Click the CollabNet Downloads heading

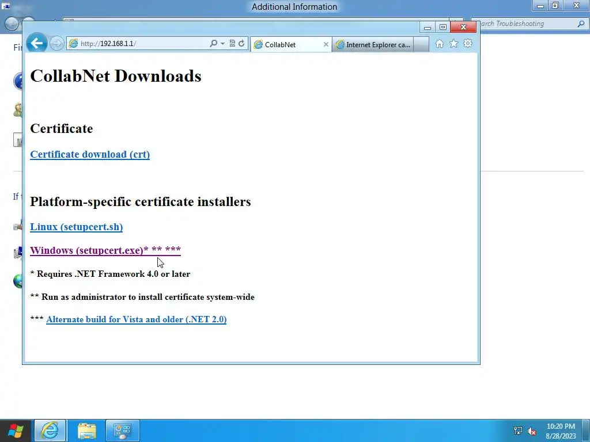115,76
